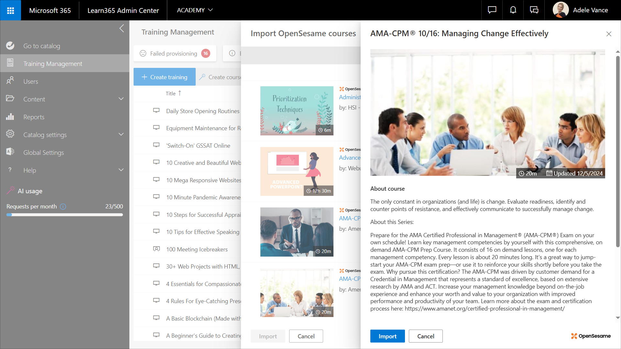
Task: Click the course type icon for Daily Store Opening Routines
Action: (156, 111)
